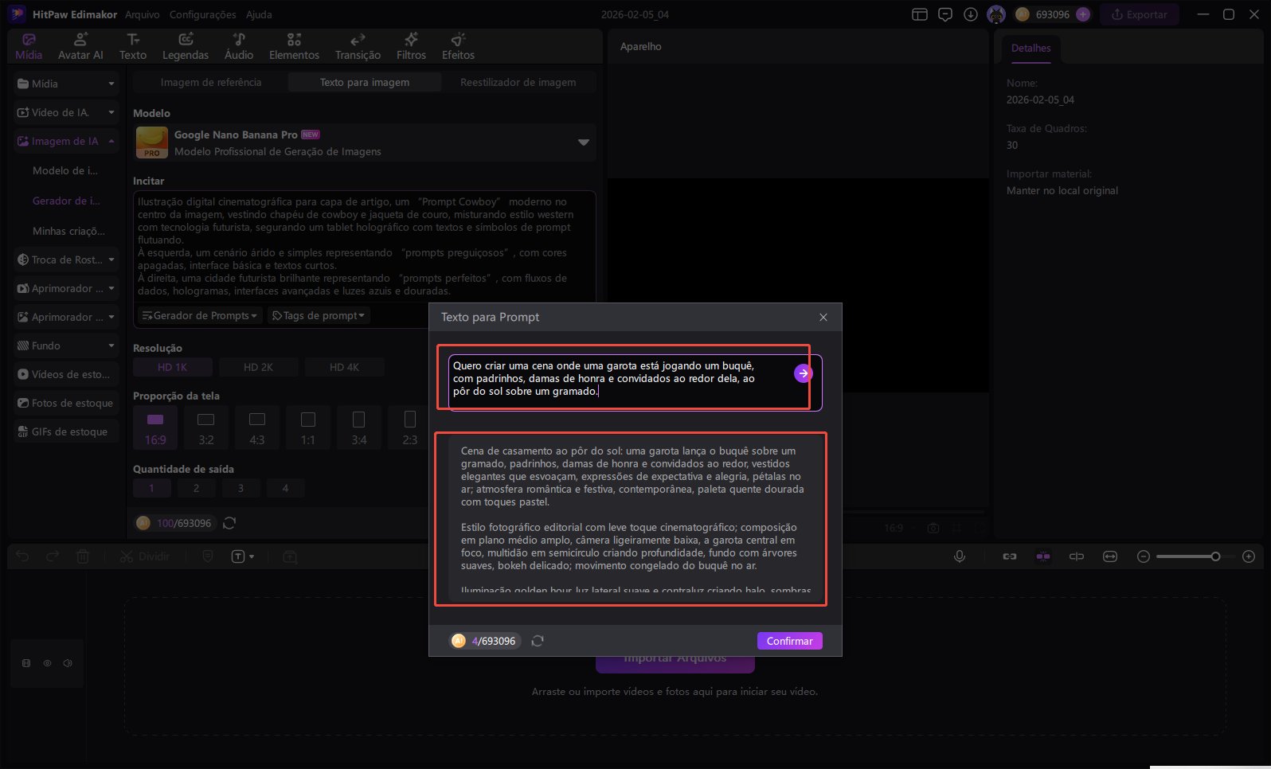Click the refresh icon beside 4/693096 credits
Image resolution: width=1271 pixels, height=769 pixels.
538,641
